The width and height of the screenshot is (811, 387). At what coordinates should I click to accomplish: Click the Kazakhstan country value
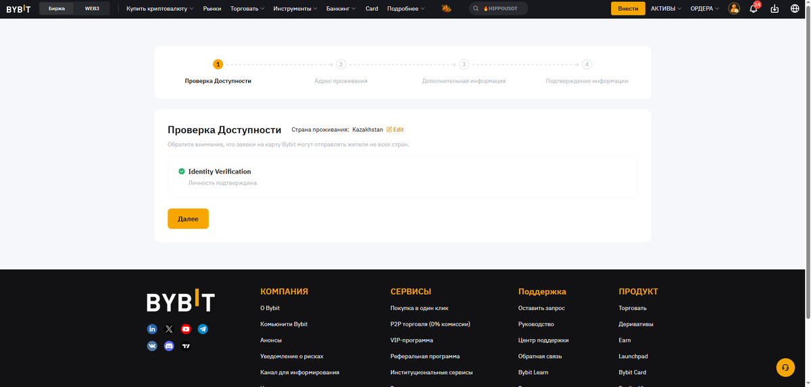pos(368,129)
